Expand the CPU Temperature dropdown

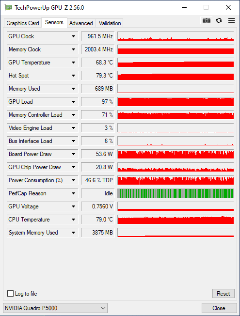point(73,220)
